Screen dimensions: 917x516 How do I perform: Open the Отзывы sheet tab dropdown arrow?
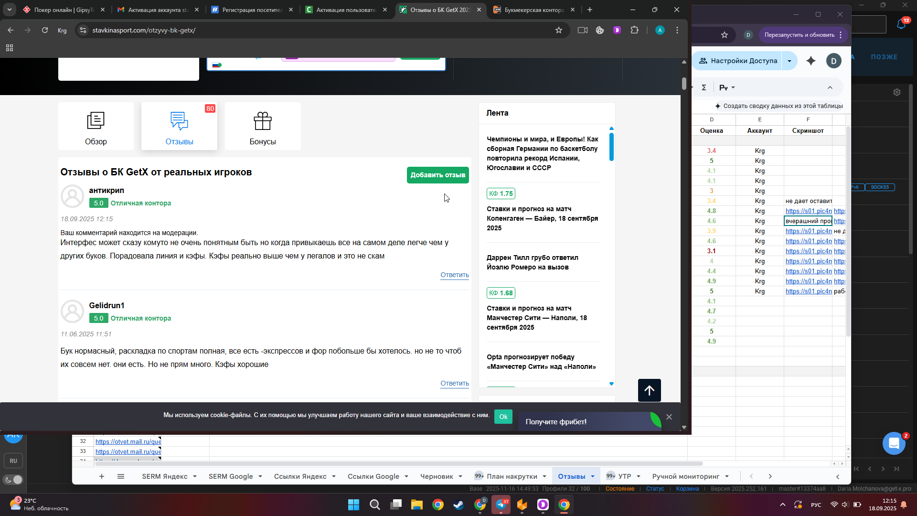point(593,476)
